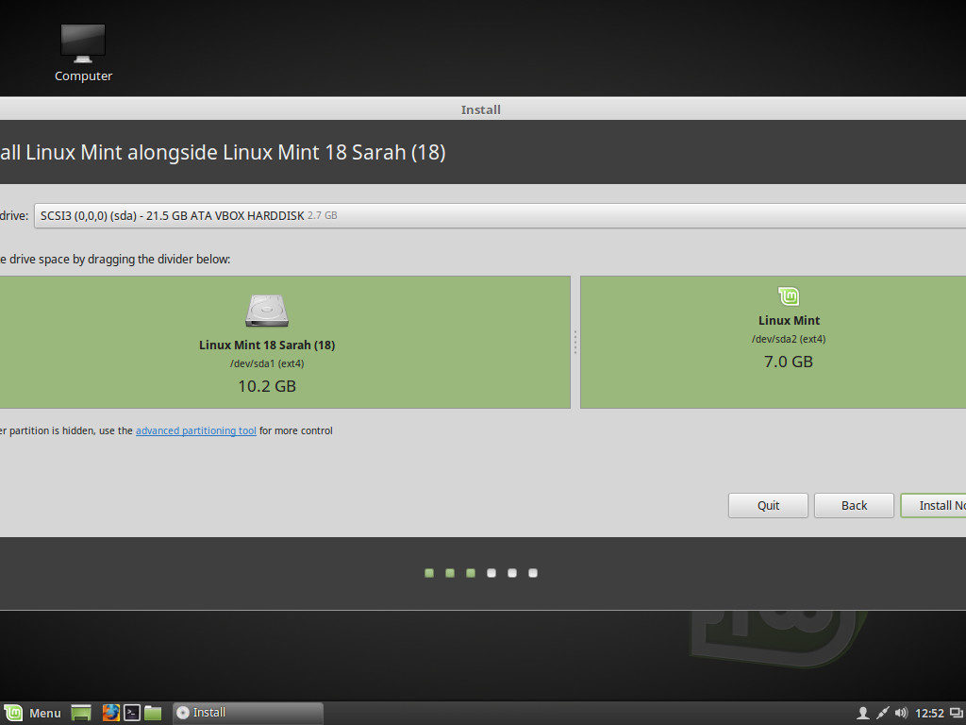Image resolution: width=966 pixels, height=725 pixels.
Task: Click the display icon at panel's right end
Action: click(956, 713)
